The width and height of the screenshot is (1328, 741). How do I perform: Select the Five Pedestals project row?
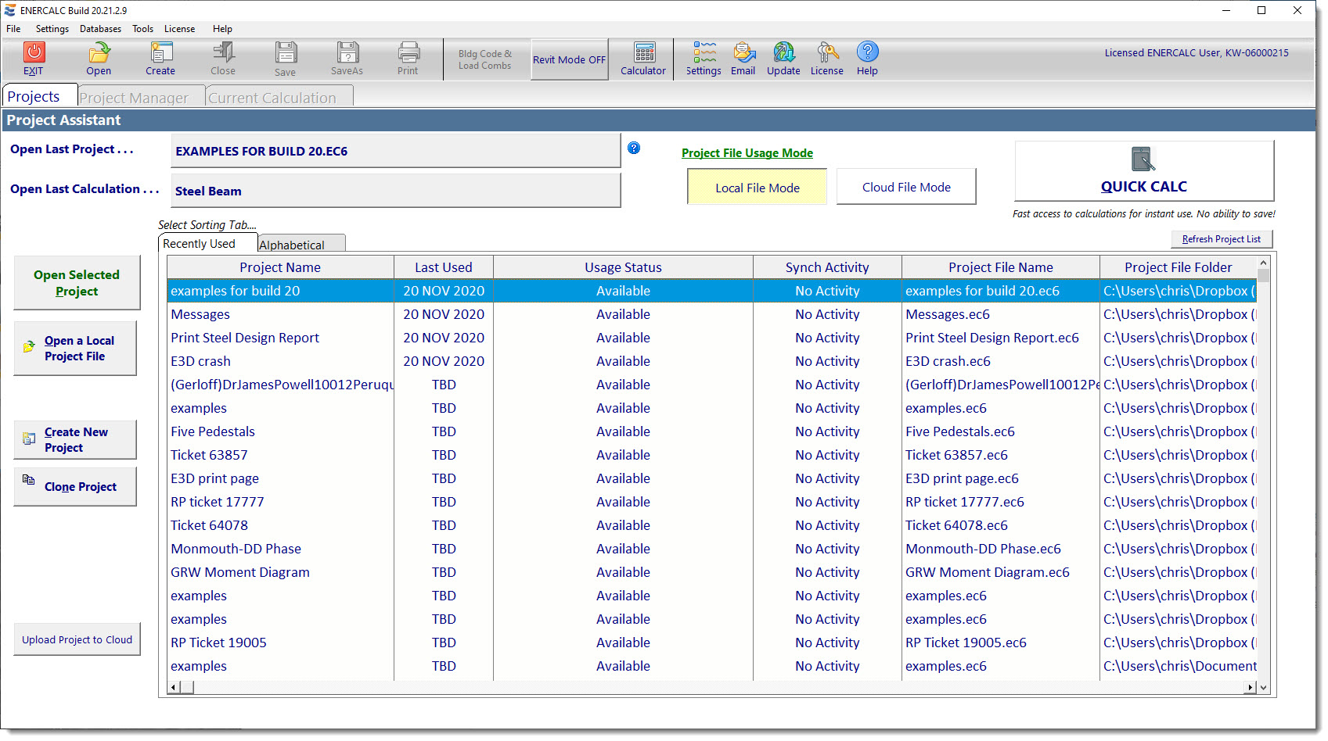[x=213, y=431]
